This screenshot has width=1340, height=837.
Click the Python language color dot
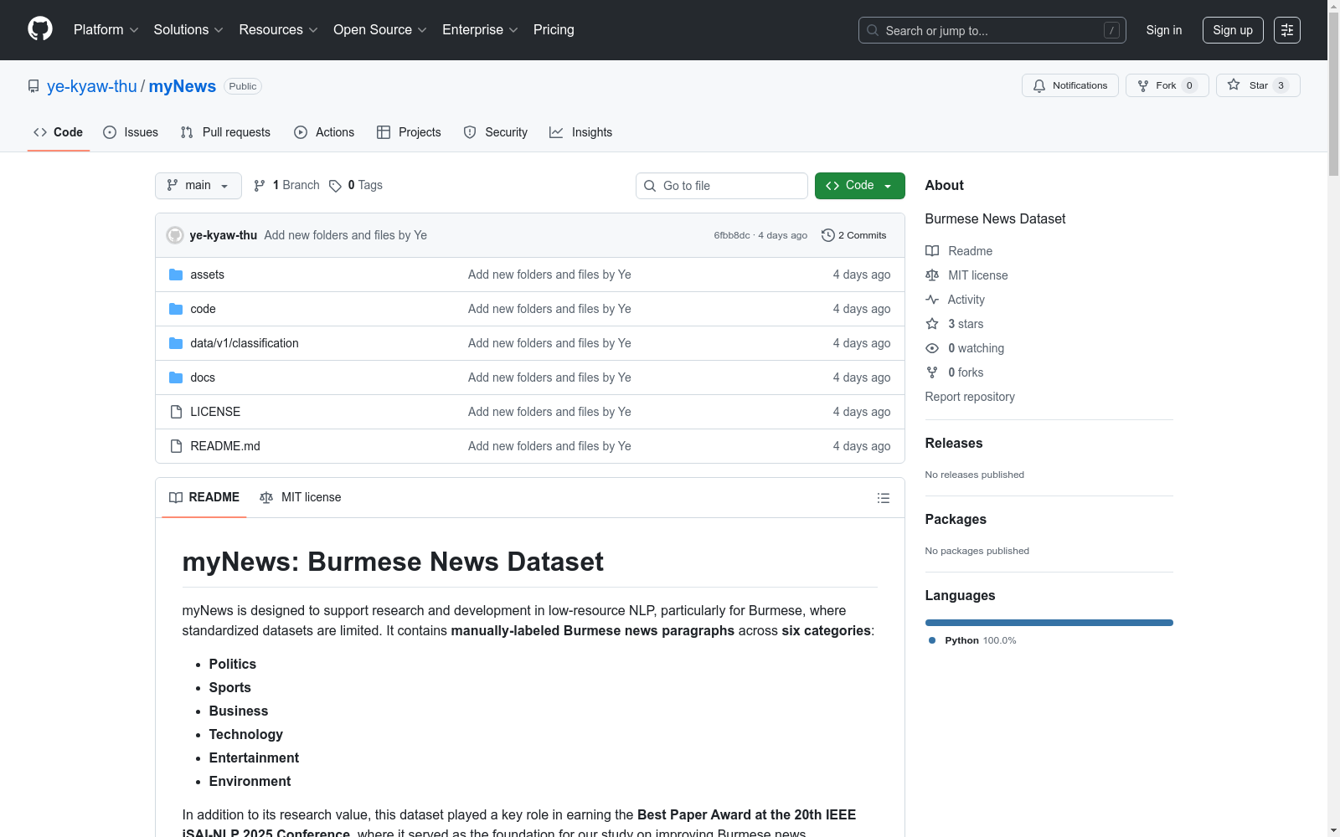tap(932, 640)
